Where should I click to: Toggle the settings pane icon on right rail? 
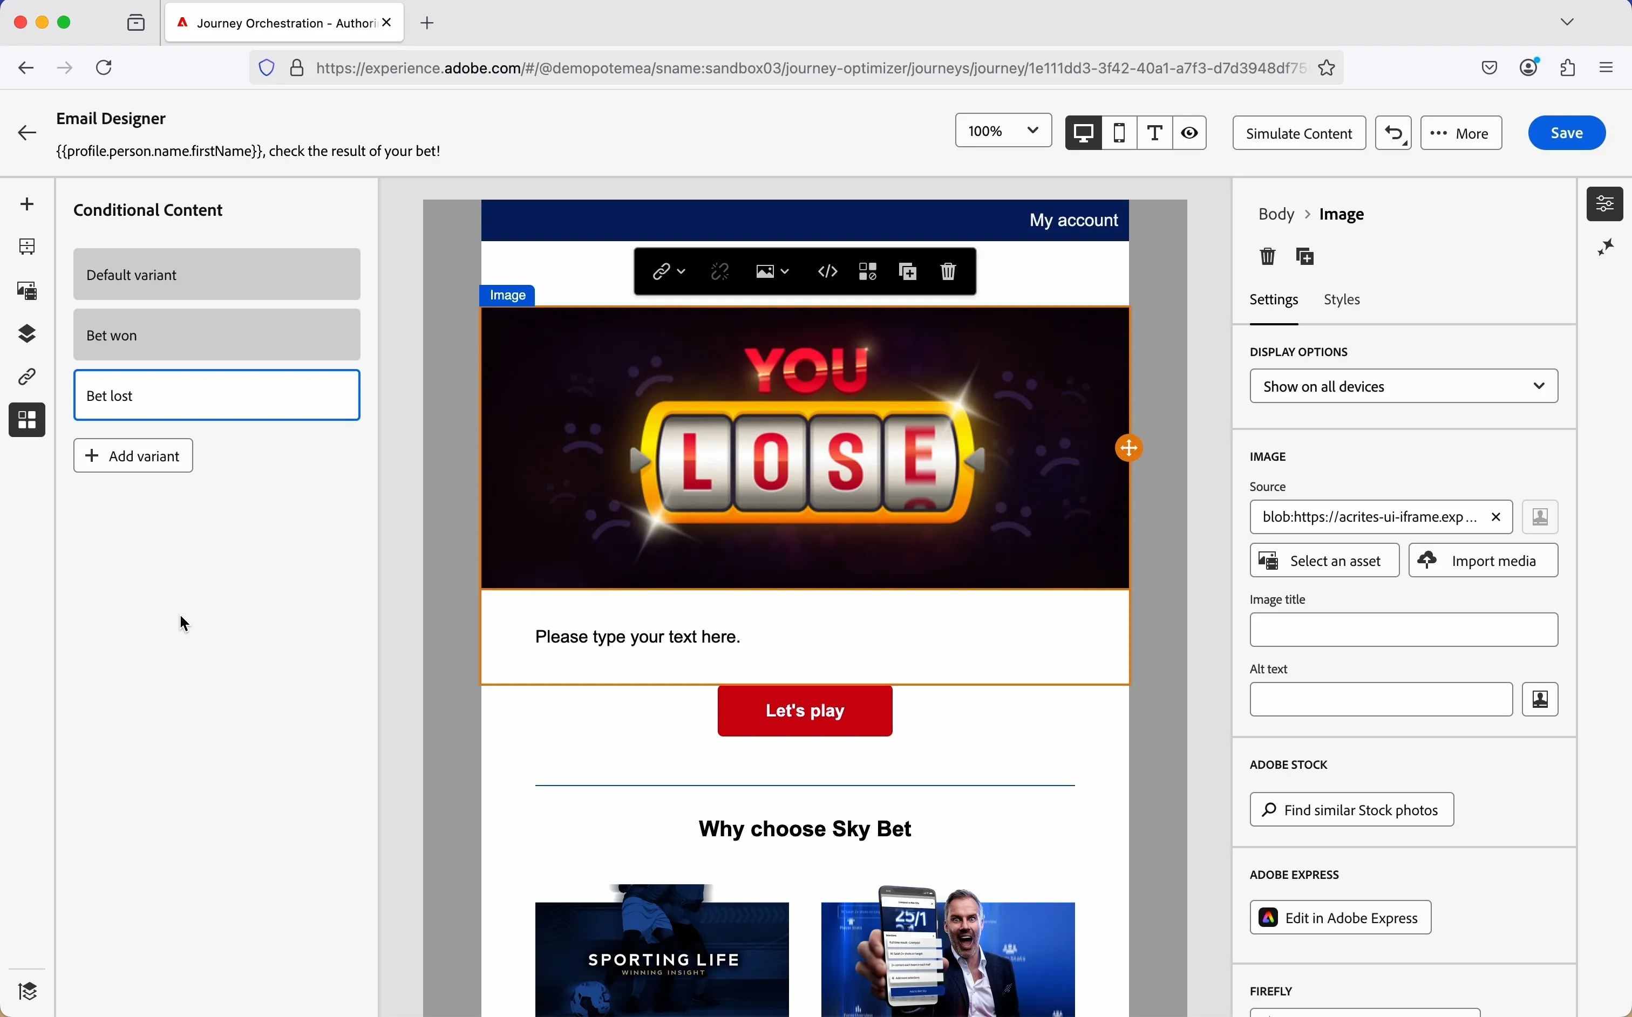tap(1606, 203)
